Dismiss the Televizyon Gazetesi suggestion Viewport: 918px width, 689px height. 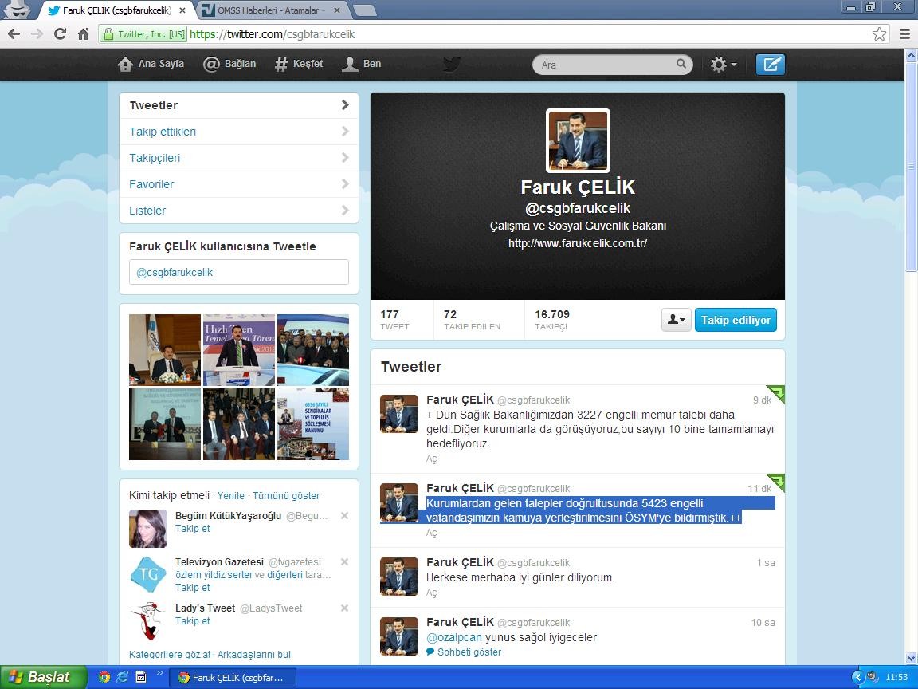pyautogui.click(x=344, y=562)
